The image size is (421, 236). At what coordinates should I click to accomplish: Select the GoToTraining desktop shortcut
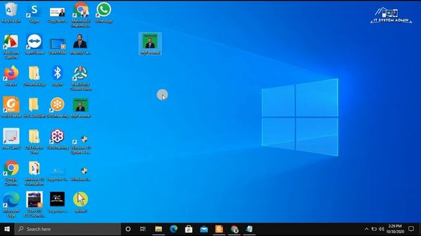pos(57,139)
